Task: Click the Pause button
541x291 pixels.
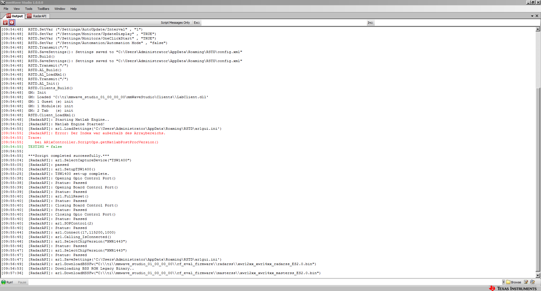Action: [22, 282]
